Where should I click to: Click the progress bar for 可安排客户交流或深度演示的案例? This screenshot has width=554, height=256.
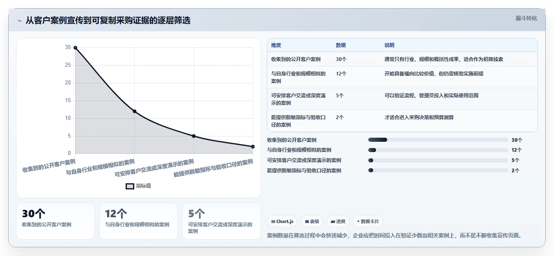point(438,160)
